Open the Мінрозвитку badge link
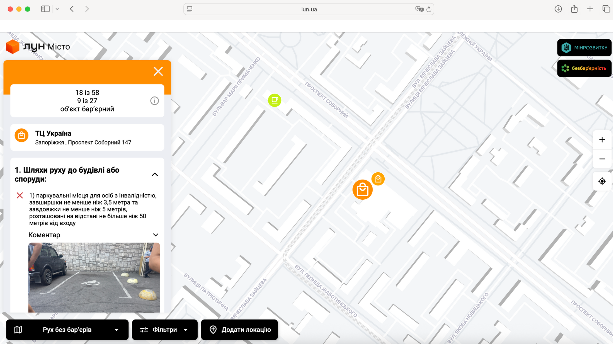Image resolution: width=613 pixels, height=344 pixels. 584,48
